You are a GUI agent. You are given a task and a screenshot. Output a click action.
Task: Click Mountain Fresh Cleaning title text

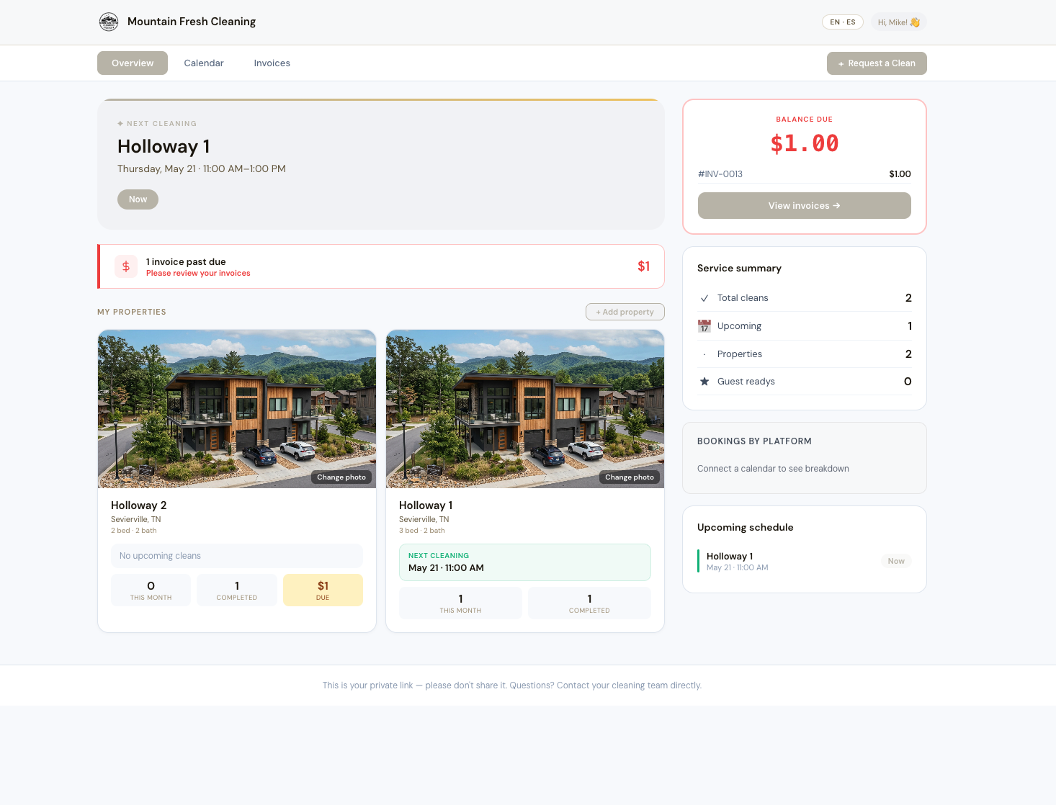click(x=192, y=22)
